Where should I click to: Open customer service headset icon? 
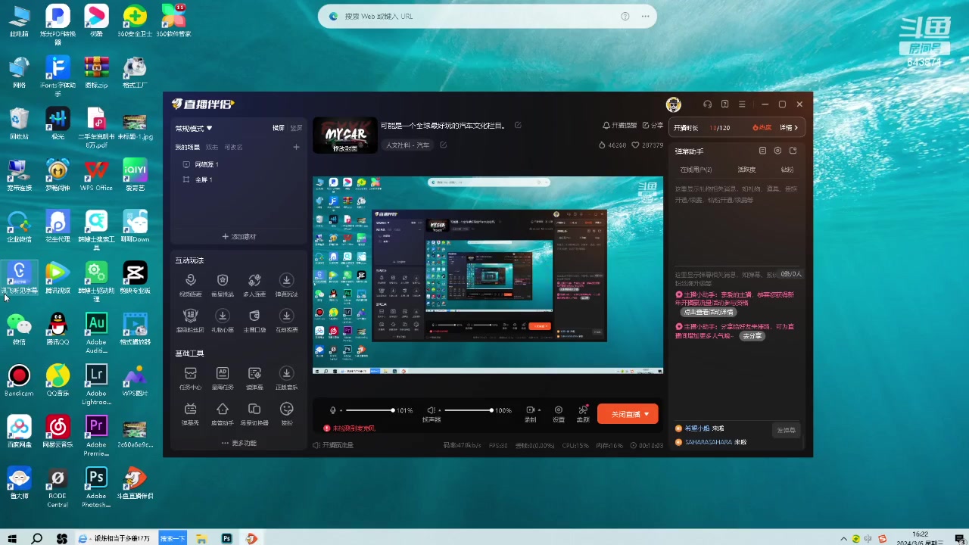[x=707, y=104]
